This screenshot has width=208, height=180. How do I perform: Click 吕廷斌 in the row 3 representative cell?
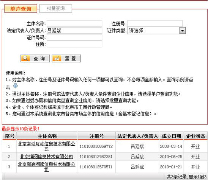click(x=137, y=167)
